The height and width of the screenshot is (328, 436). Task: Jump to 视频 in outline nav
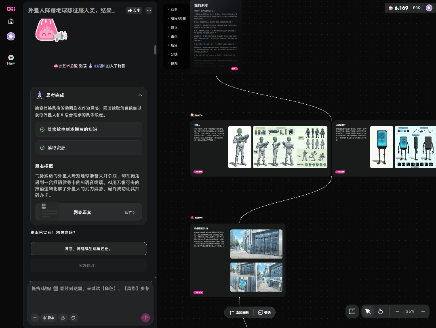coord(174,63)
